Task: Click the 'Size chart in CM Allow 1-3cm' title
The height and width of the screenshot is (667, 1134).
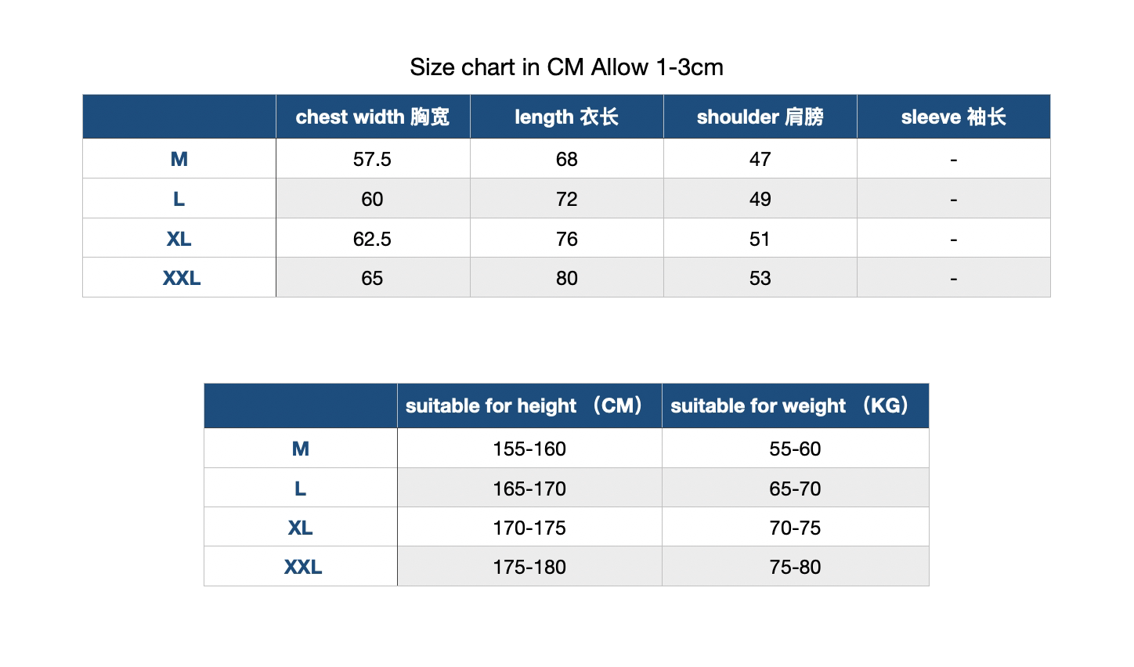Action: coord(566,67)
